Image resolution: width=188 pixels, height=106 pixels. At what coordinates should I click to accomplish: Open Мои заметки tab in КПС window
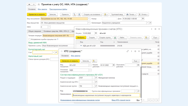coord(76,56)
